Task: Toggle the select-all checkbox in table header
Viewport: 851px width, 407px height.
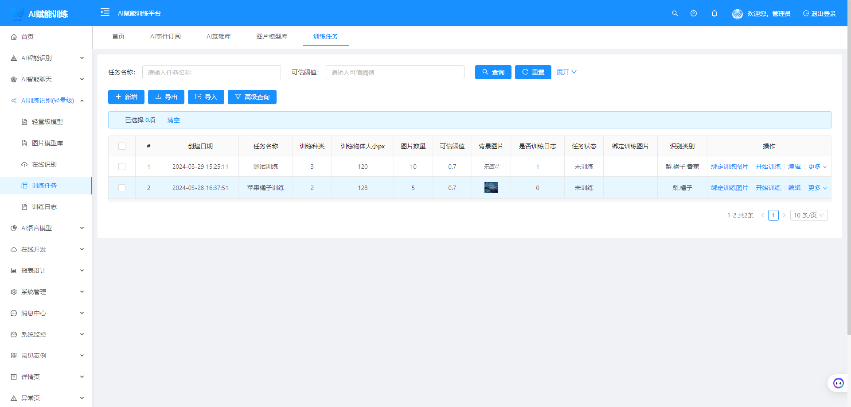Action: (122, 146)
